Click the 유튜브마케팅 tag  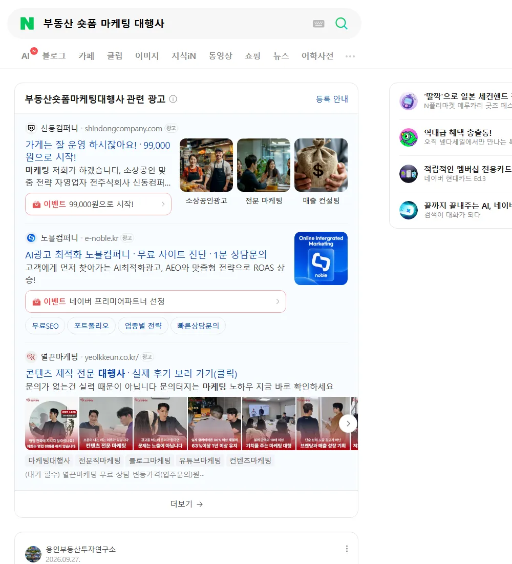[200, 461]
